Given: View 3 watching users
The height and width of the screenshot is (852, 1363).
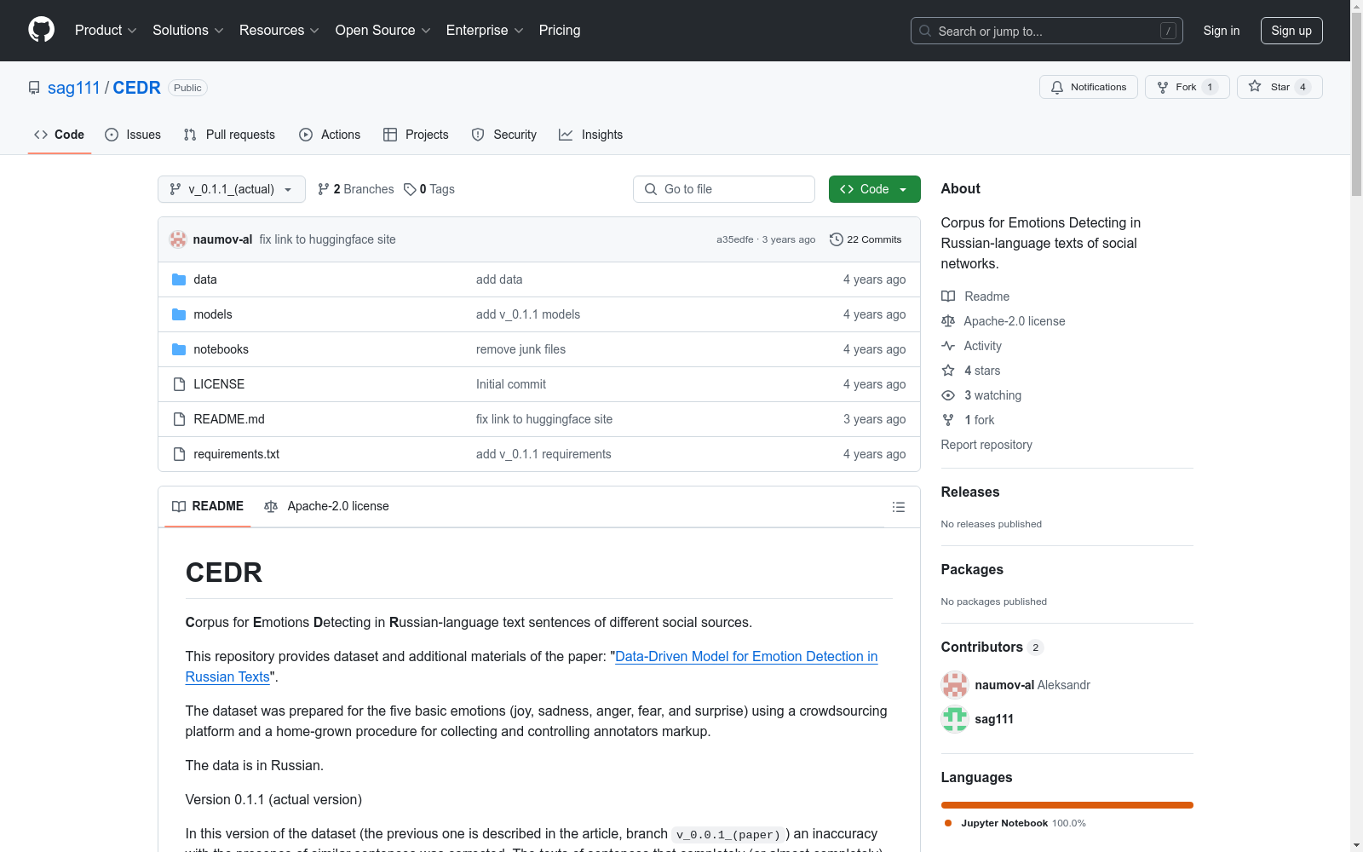Looking at the screenshot, I should [x=981, y=395].
